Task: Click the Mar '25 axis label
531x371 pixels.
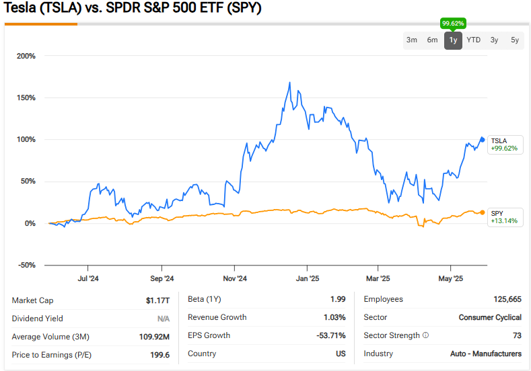Action: (378, 279)
